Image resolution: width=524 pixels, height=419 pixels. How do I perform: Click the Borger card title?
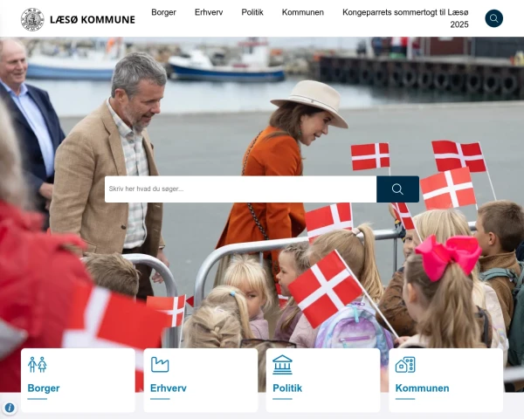tap(44, 388)
